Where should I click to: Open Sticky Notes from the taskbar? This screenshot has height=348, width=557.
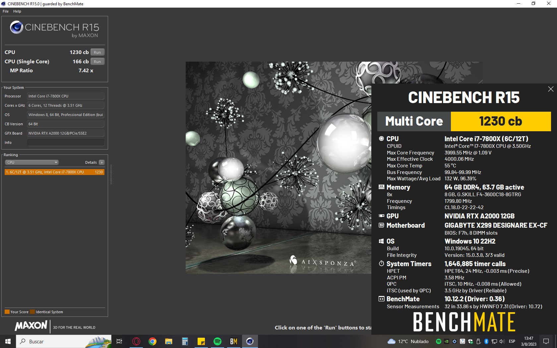[x=201, y=341]
